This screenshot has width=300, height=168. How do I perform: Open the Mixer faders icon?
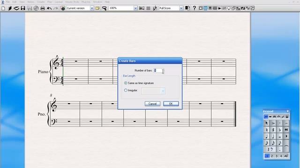coord(224,8)
